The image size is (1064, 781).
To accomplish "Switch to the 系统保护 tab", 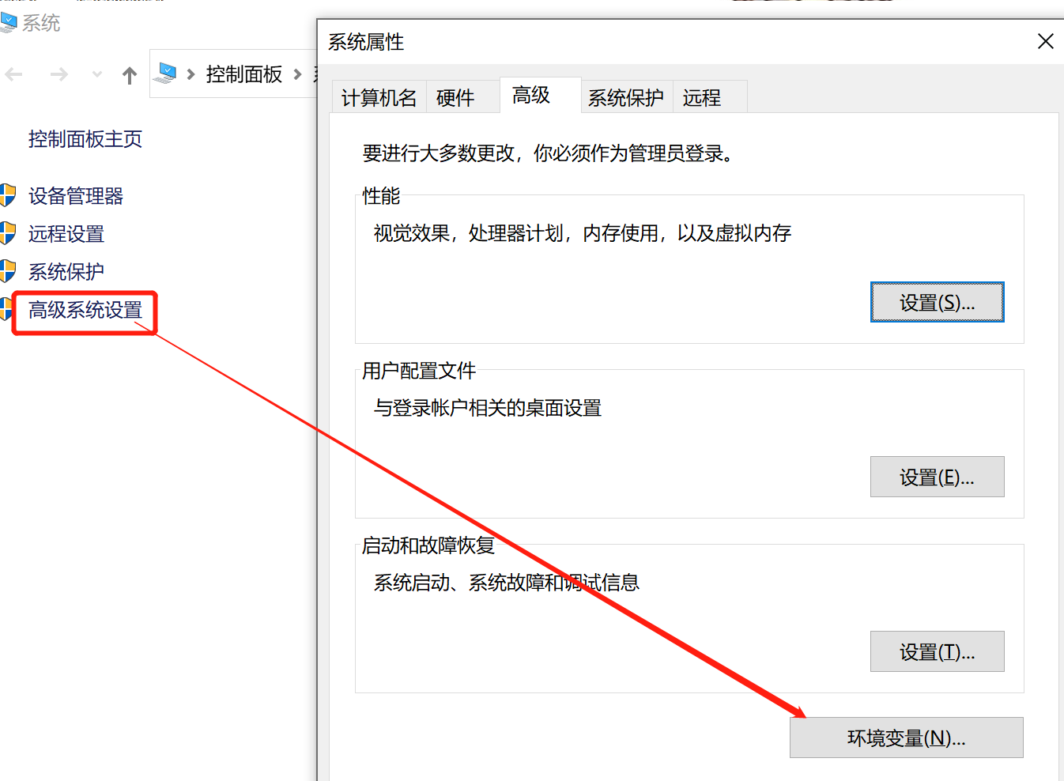I will (626, 96).
